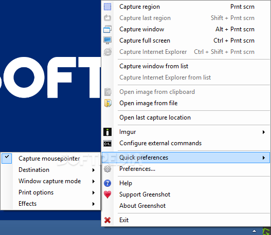Select Window capture mode label
271x235 pixels.
(49, 181)
